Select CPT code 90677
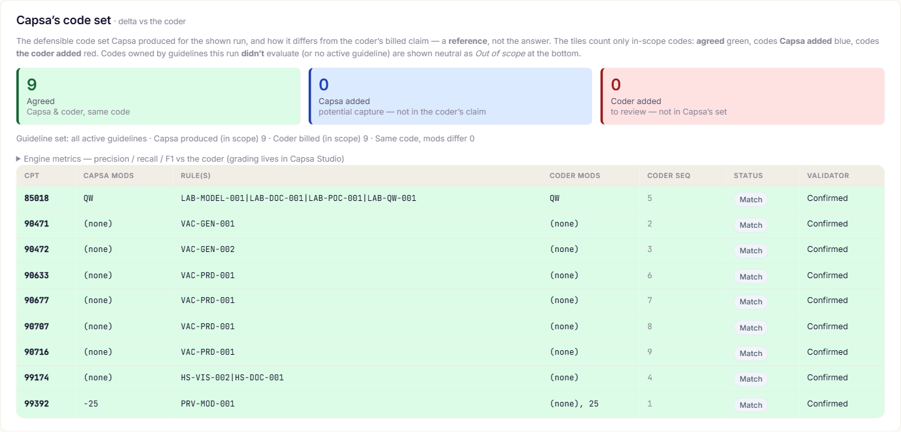Image resolution: width=901 pixels, height=432 pixels. click(x=37, y=300)
